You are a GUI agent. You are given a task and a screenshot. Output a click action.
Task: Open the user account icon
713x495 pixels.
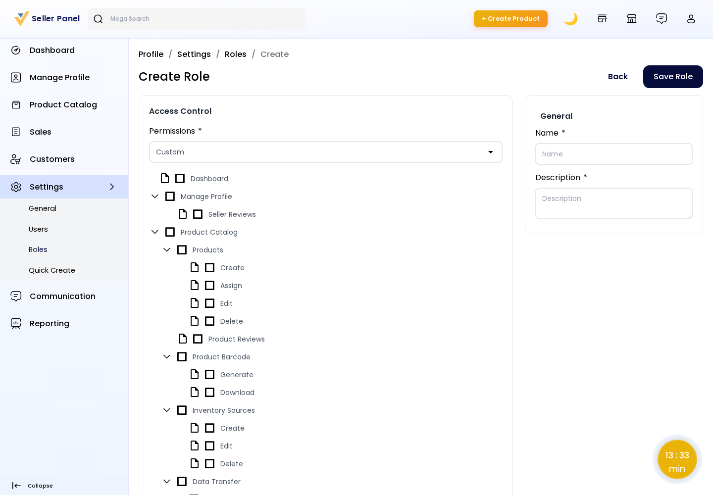691,19
